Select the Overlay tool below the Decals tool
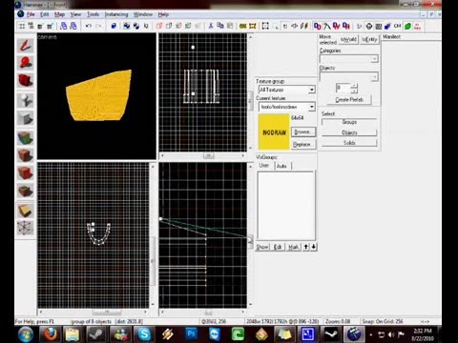This screenshot has height=343, width=458. (x=26, y=192)
